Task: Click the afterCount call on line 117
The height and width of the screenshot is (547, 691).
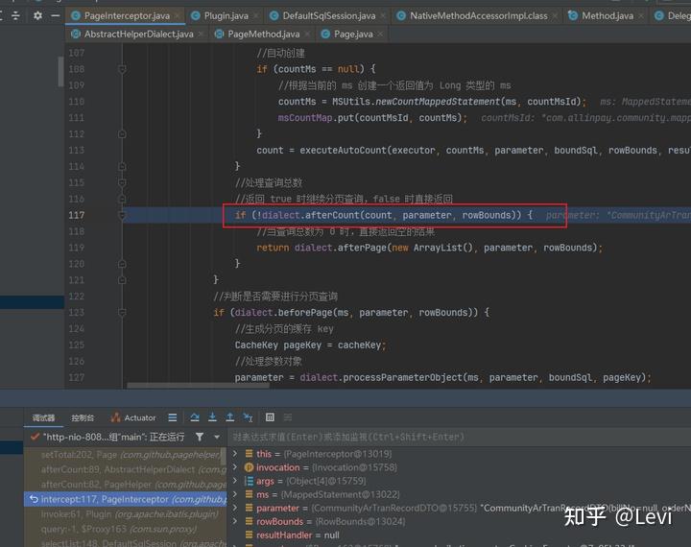Action: pyautogui.click(x=332, y=215)
